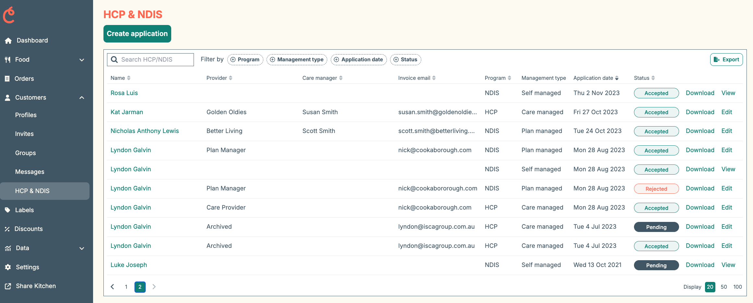Click the Share Kitchen external-link icon
The height and width of the screenshot is (303, 753).
click(8, 286)
